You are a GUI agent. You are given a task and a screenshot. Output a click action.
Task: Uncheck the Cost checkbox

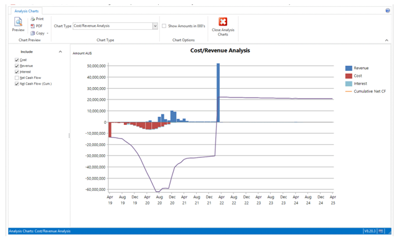click(x=17, y=60)
